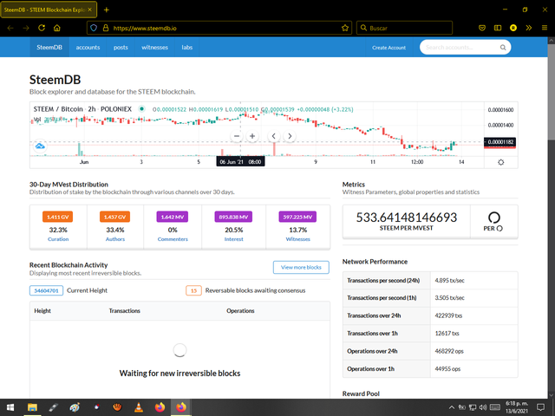Zoom in the chart with plus button

(252, 136)
